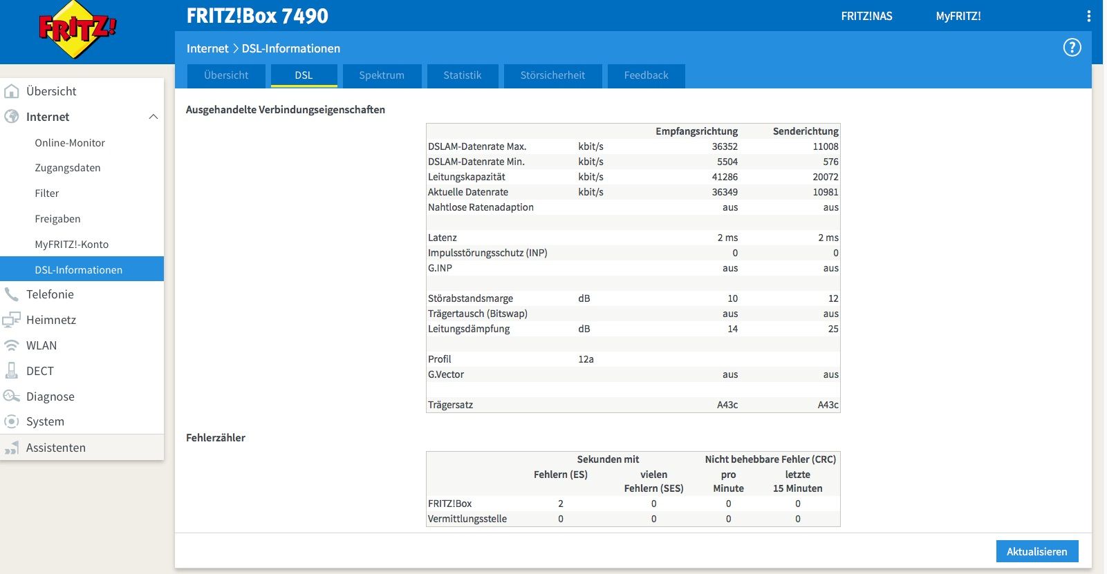Open the FRITZ!NAS link
Image resolution: width=1107 pixels, height=574 pixels.
[x=866, y=16]
